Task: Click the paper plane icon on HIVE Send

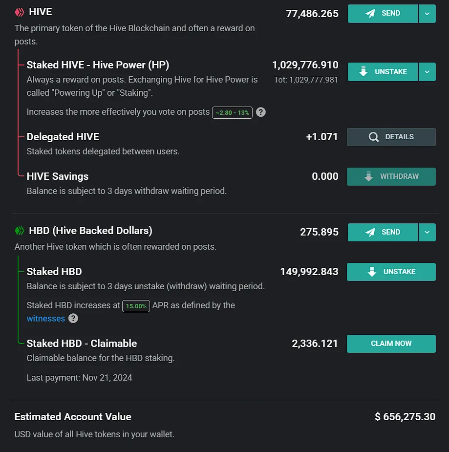Action: click(370, 13)
